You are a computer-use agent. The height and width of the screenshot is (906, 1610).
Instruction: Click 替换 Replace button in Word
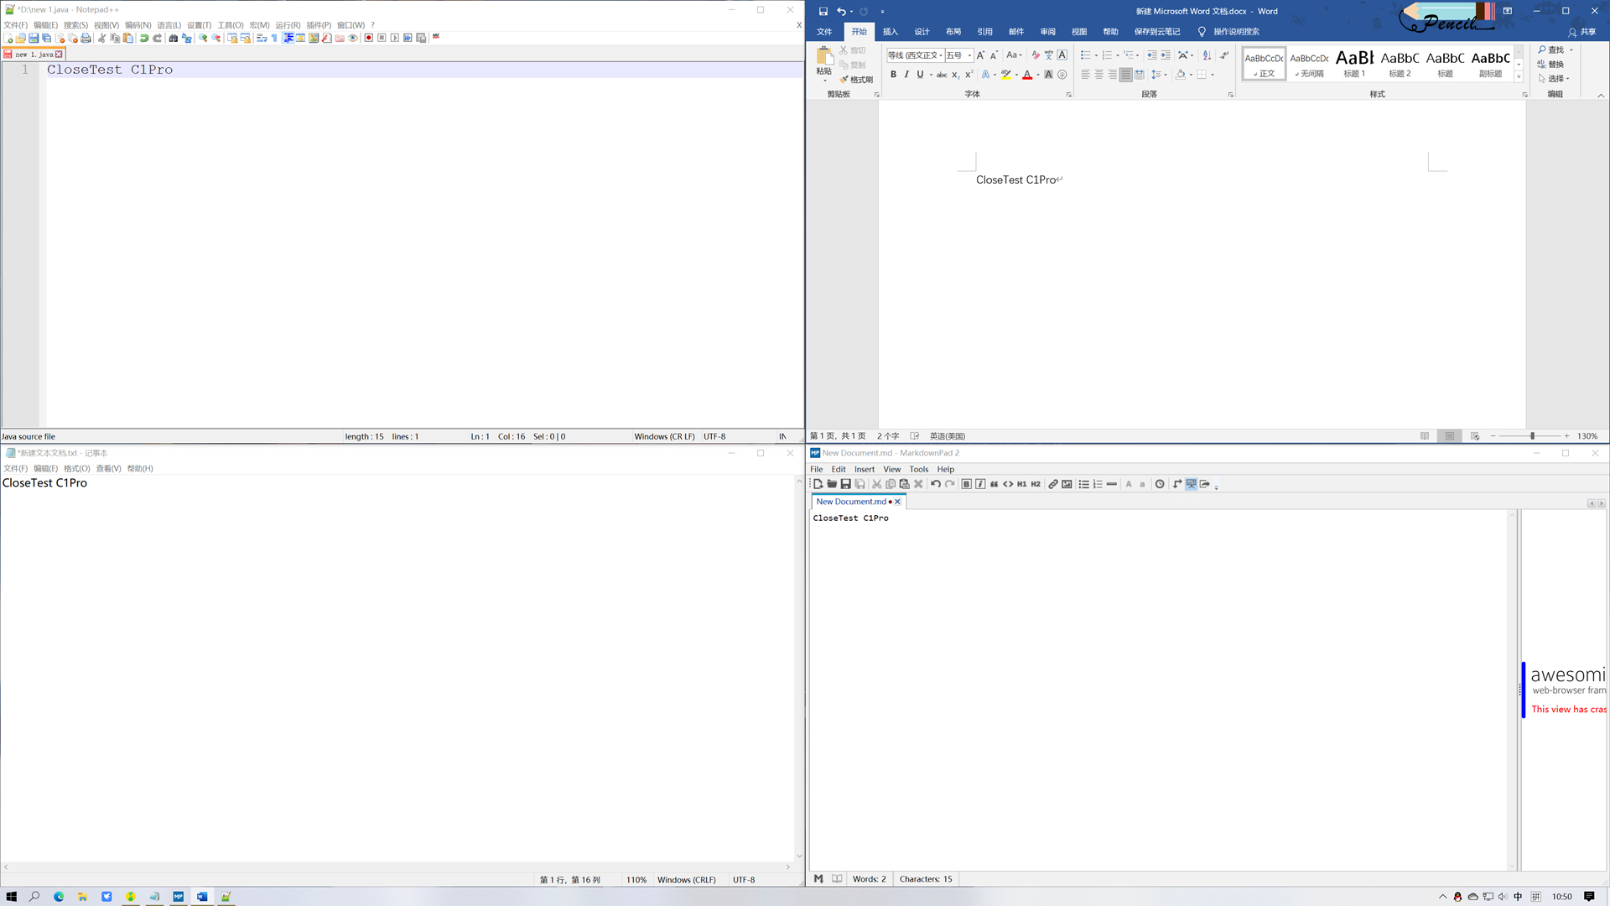1550,65
